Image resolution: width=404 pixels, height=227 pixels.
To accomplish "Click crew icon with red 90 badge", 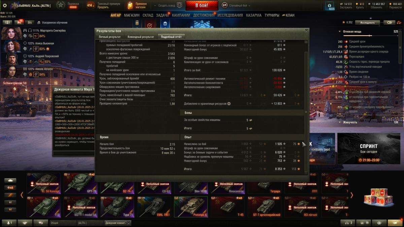I will pyautogui.click(x=19, y=22).
